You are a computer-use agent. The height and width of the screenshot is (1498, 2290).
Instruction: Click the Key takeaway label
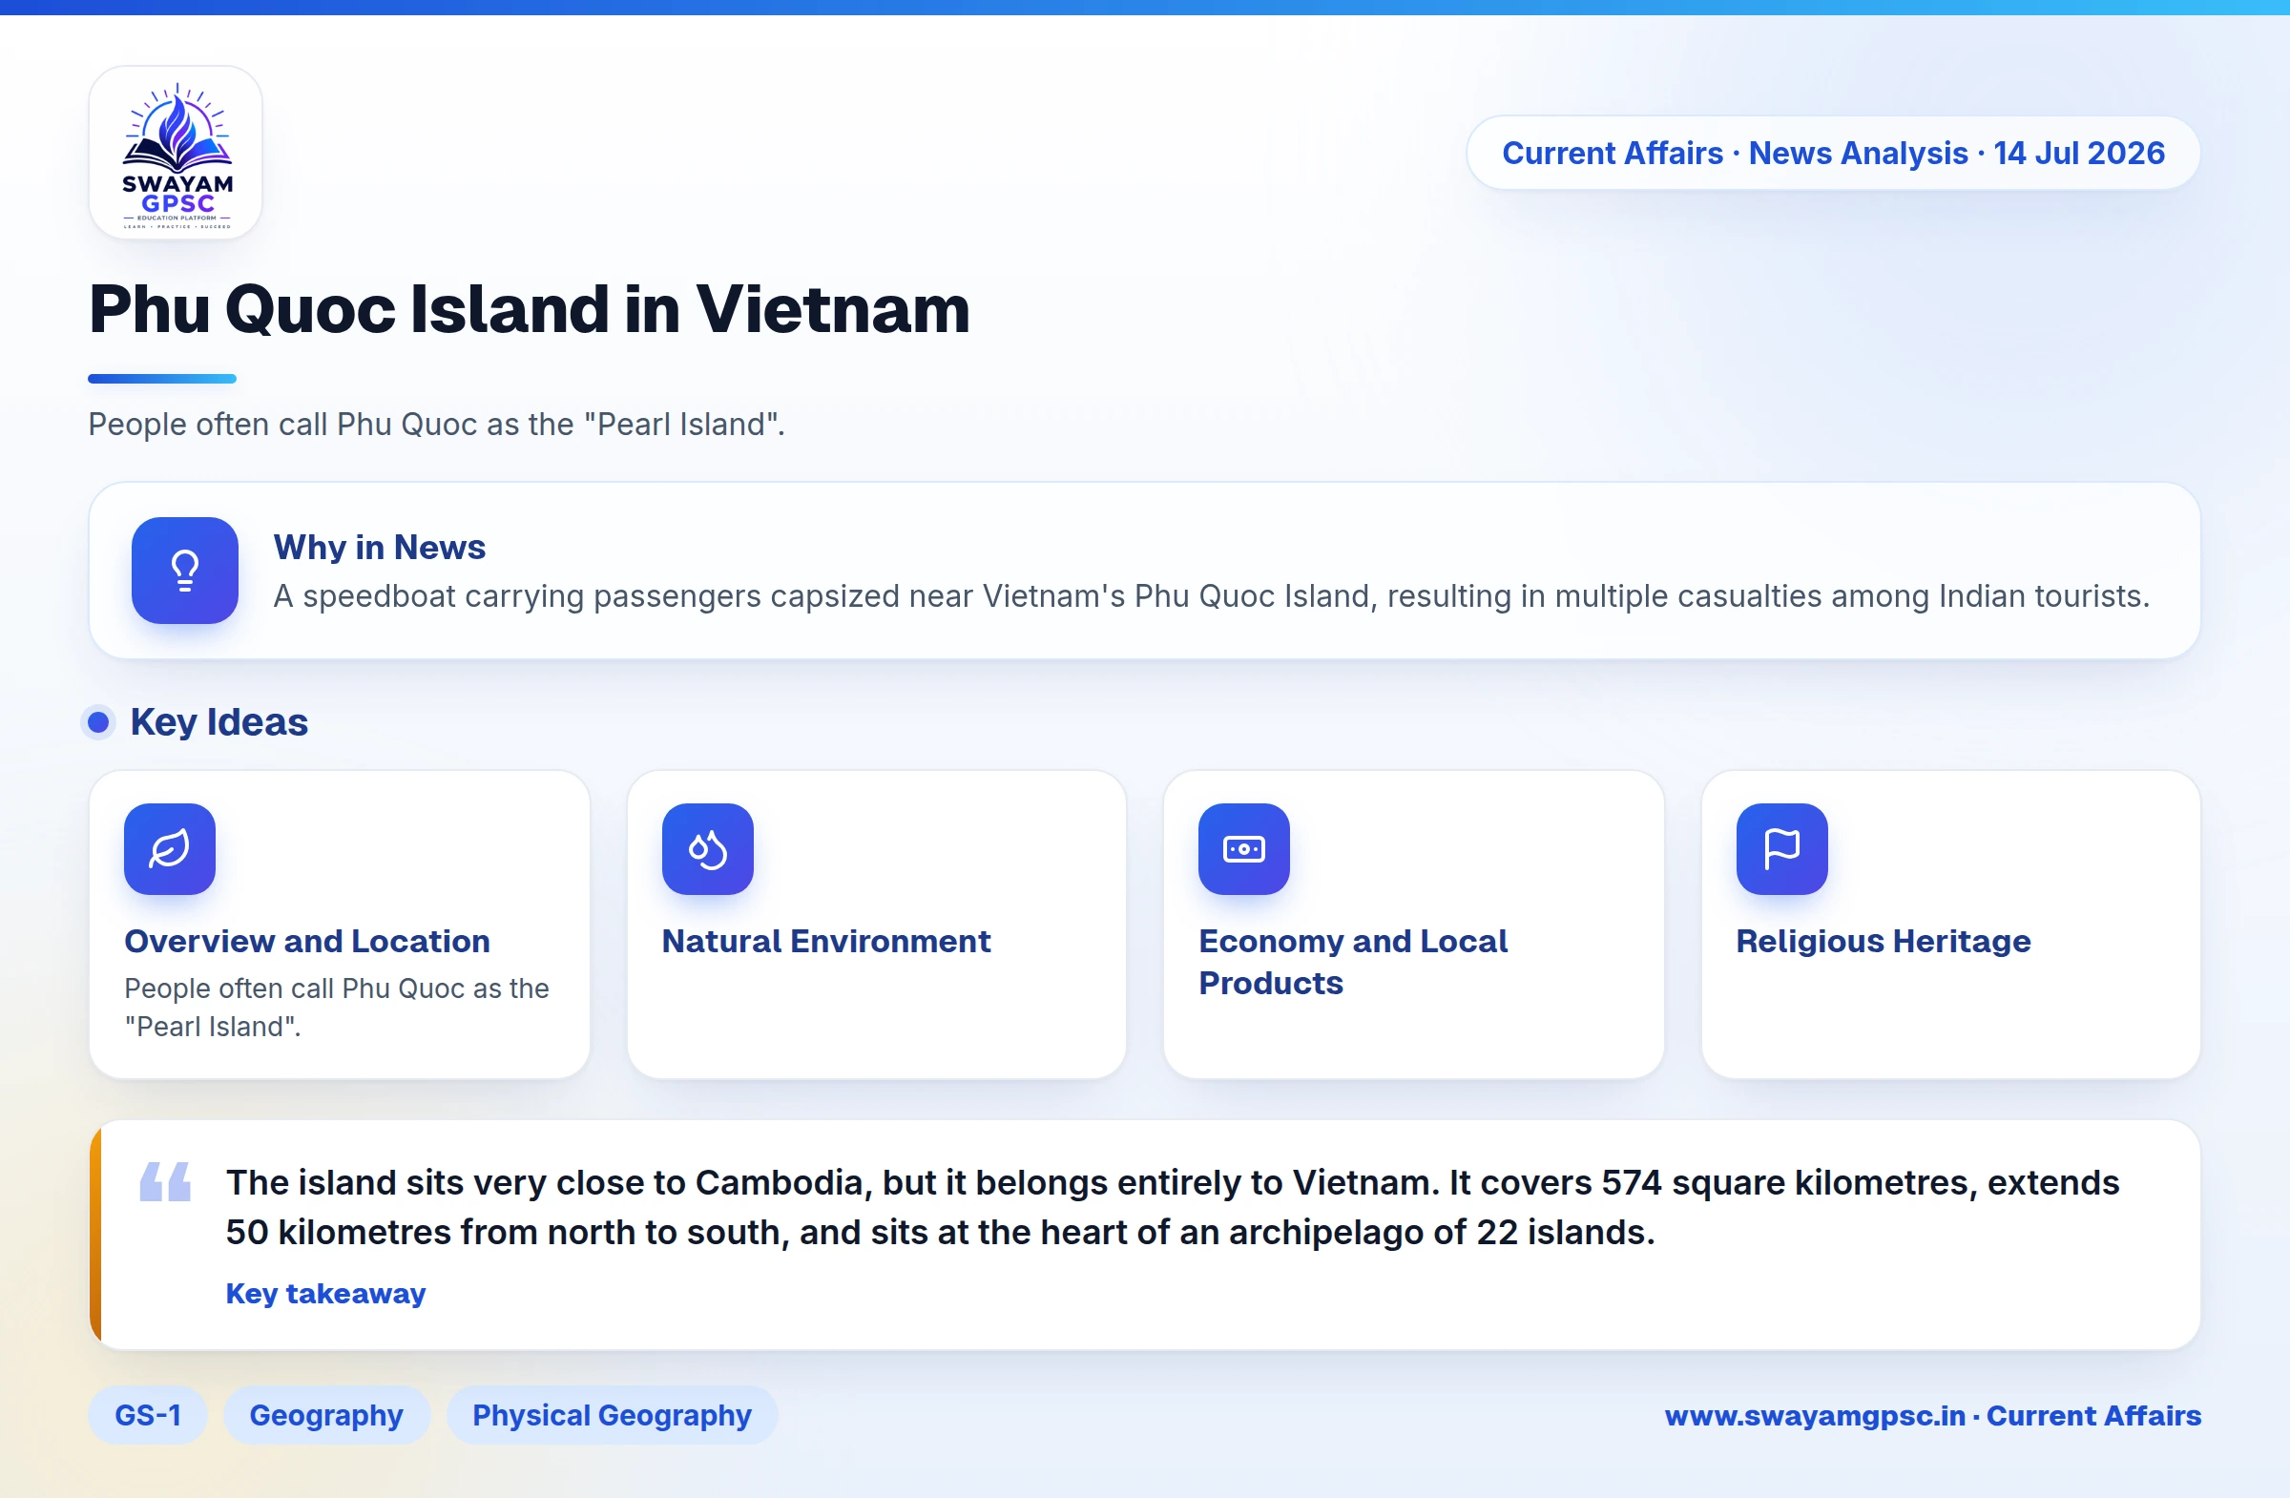(x=325, y=1293)
